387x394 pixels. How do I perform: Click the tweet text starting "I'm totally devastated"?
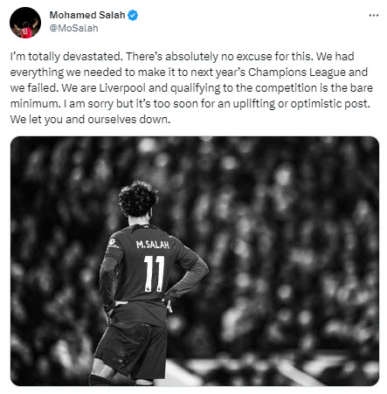coord(191,87)
